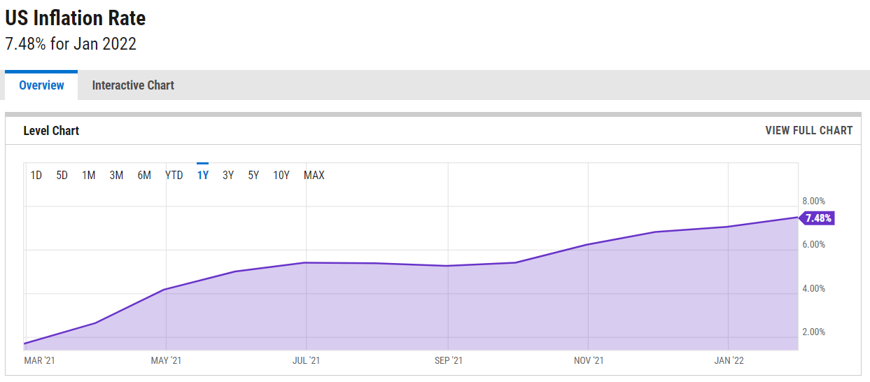
Task: Set chart range to 3M
Action: 116,175
